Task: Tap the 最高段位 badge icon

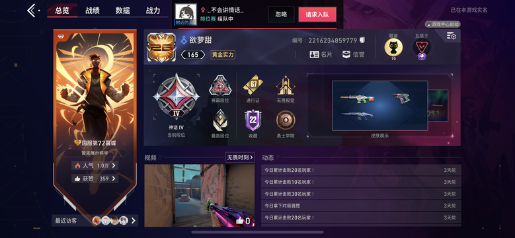Action: (219, 120)
